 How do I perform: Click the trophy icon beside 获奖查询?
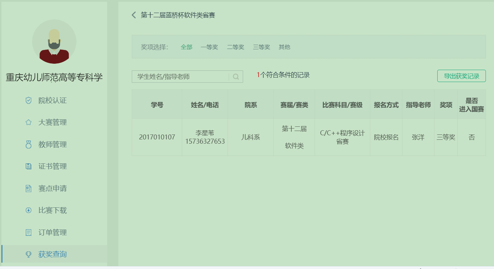(29, 254)
